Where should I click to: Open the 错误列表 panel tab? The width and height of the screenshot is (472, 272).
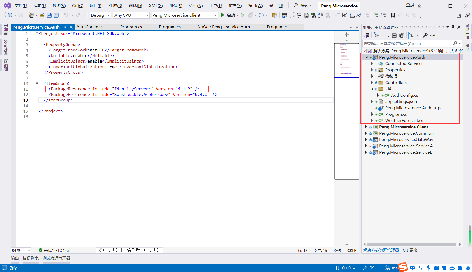tap(31, 258)
